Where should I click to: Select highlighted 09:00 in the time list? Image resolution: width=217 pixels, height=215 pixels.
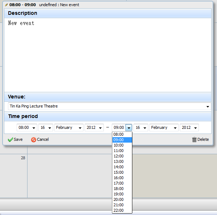pyautogui.click(x=122, y=140)
